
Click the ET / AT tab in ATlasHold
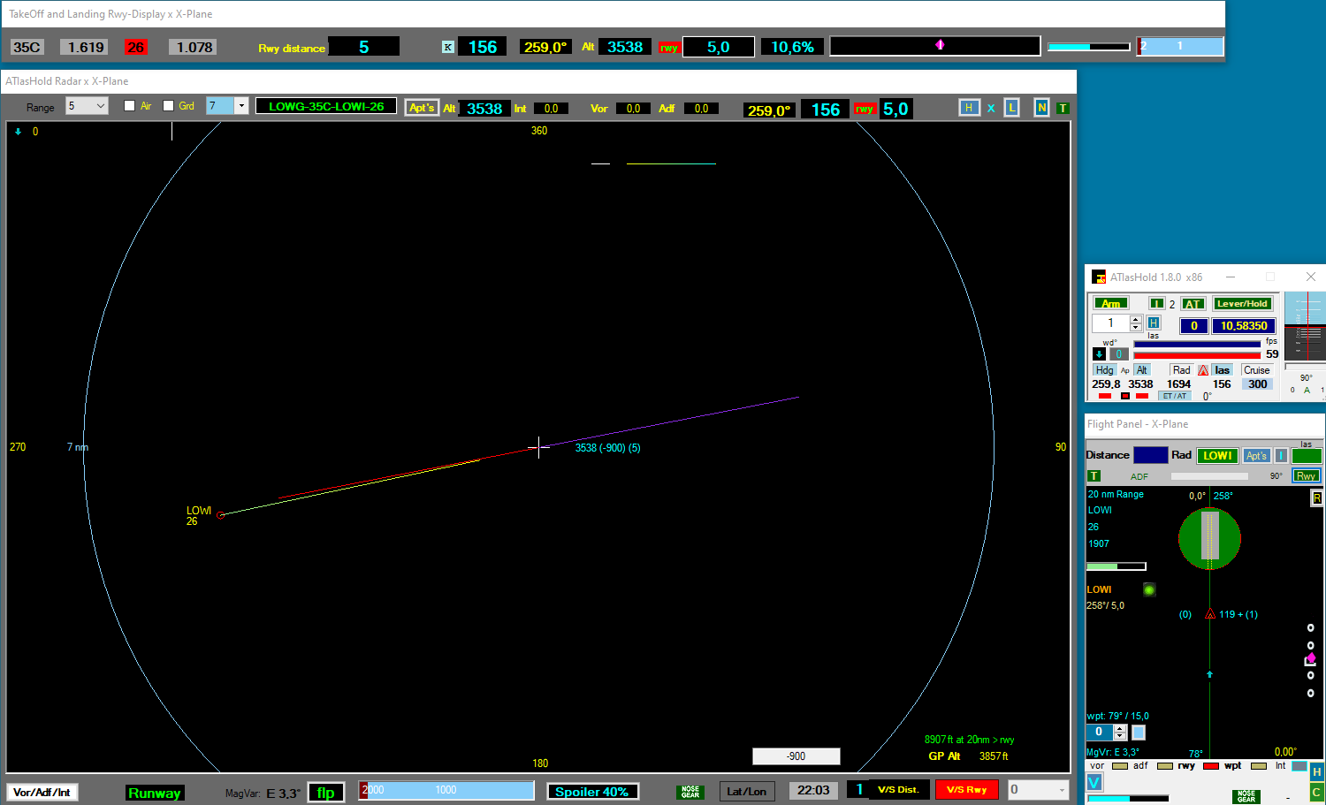coord(1174,396)
